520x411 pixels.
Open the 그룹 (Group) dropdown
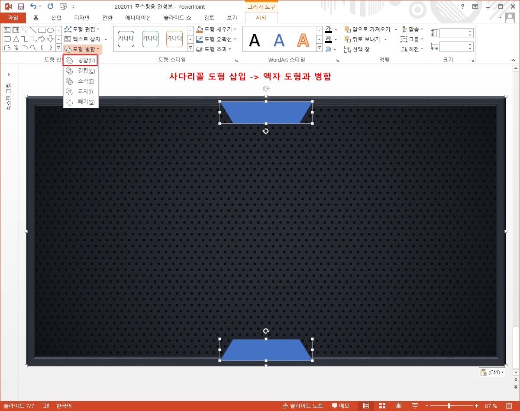point(413,39)
